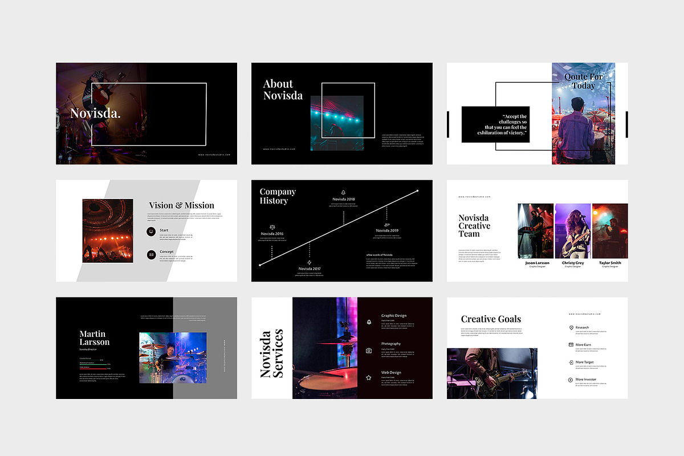
Task: Select the green Marketing Promotion progress bar
Action: [93, 364]
